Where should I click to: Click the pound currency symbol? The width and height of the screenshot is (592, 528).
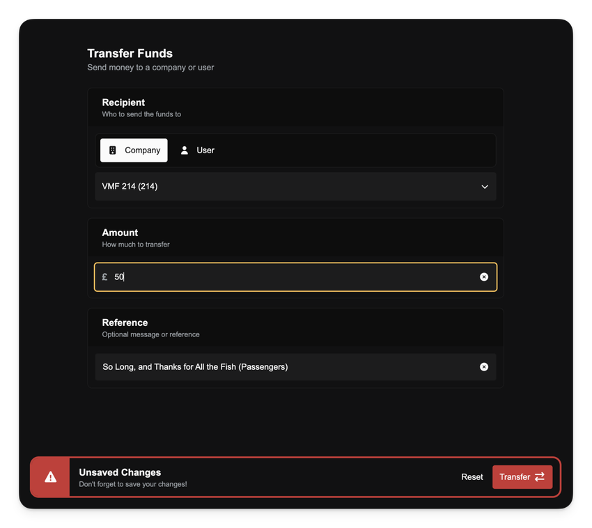tap(104, 277)
